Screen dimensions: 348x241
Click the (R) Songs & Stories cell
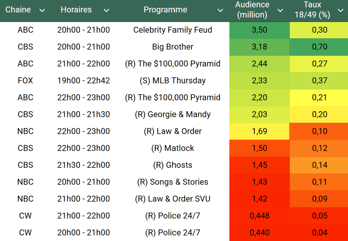pyautogui.click(x=172, y=182)
